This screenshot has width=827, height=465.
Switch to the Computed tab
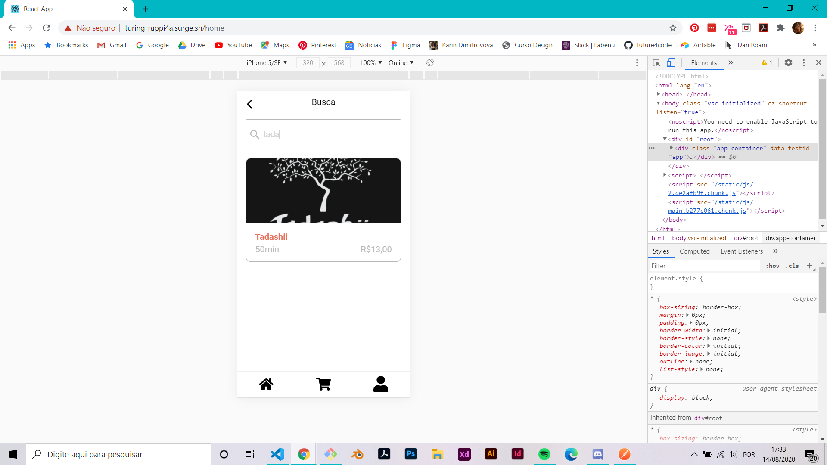click(x=694, y=251)
